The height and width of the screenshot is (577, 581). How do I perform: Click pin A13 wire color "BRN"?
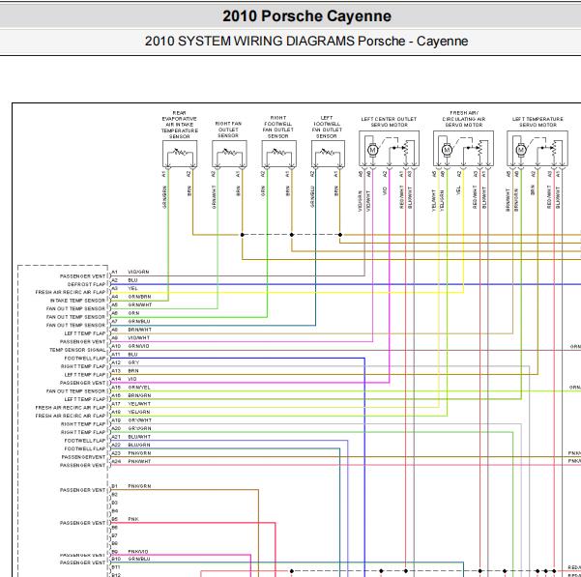[133, 371]
